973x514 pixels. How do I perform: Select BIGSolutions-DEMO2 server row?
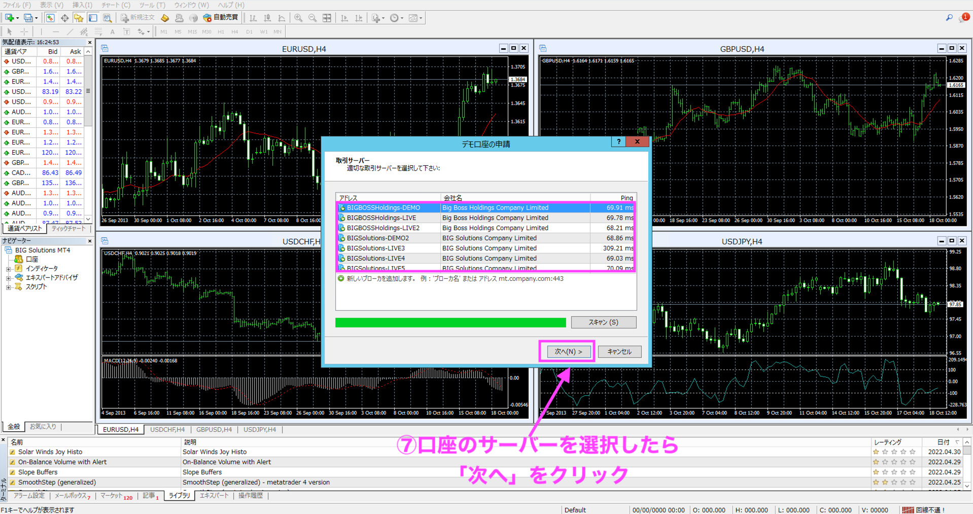pyautogui.click(x=377, y=238)
